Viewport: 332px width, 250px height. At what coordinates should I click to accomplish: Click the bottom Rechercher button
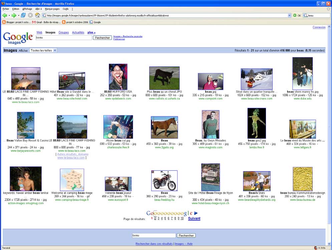pyautogui.click(x=186, y=236)
